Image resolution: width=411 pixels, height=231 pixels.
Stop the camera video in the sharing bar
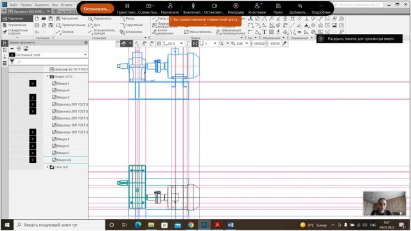[x=214, y=8]
